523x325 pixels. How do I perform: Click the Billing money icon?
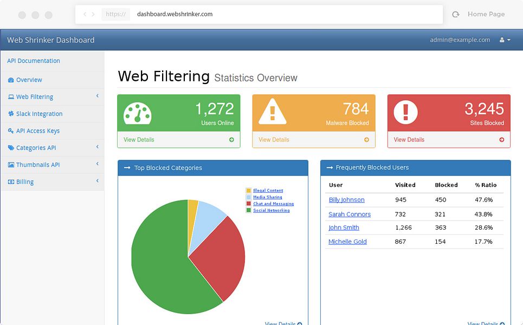(11, 181)
